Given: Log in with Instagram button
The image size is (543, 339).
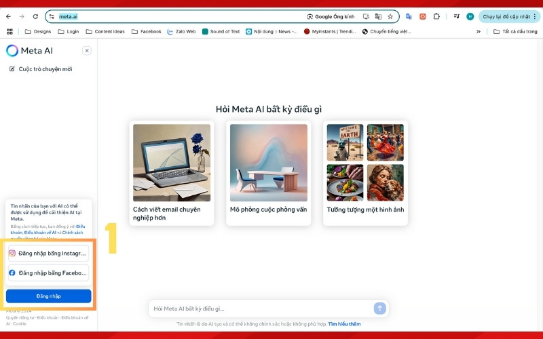Looking at the screenshot, I should 48,253.
